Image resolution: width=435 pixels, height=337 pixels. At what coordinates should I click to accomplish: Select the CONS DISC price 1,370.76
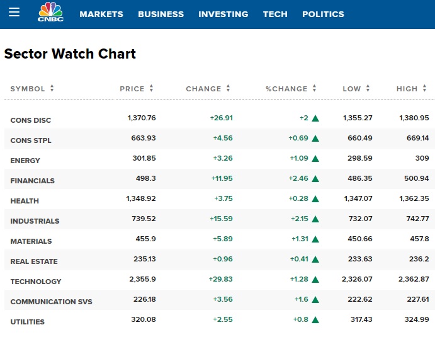142,118
